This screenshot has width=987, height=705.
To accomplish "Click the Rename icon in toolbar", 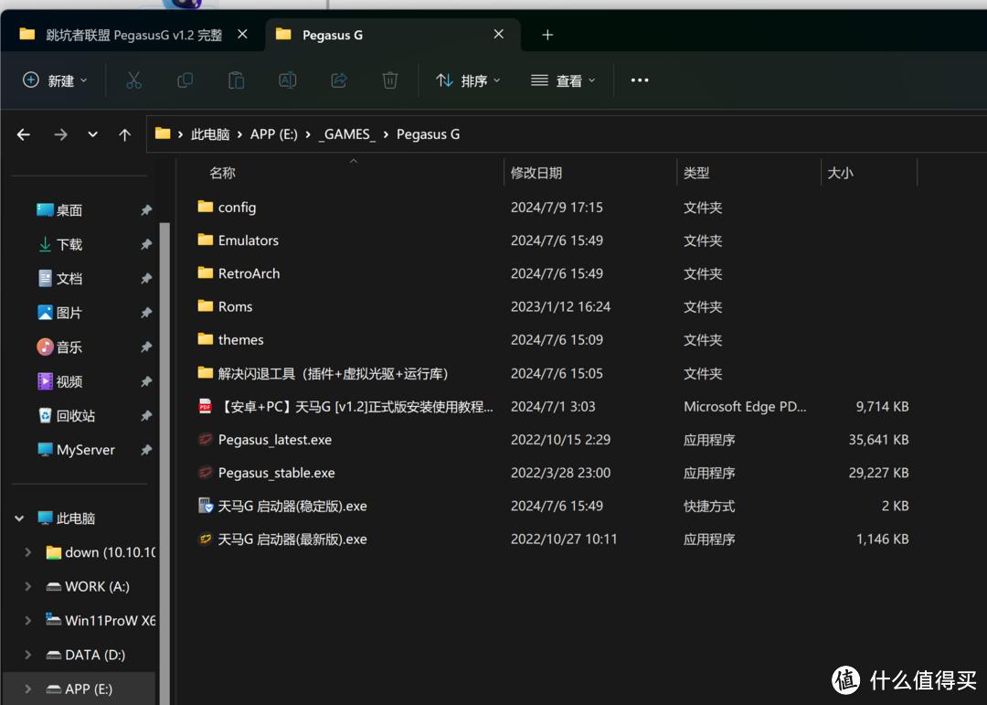I will [x=287, y=80].
